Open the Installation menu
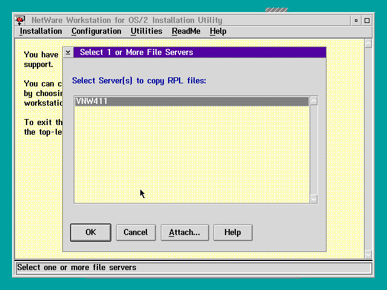Viewport: 387px width, 290px height. tap(41, 31)
